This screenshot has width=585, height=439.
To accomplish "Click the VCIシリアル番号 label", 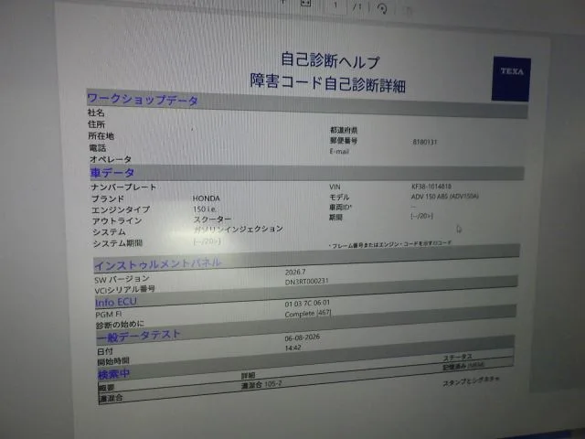I will (124, 290).
